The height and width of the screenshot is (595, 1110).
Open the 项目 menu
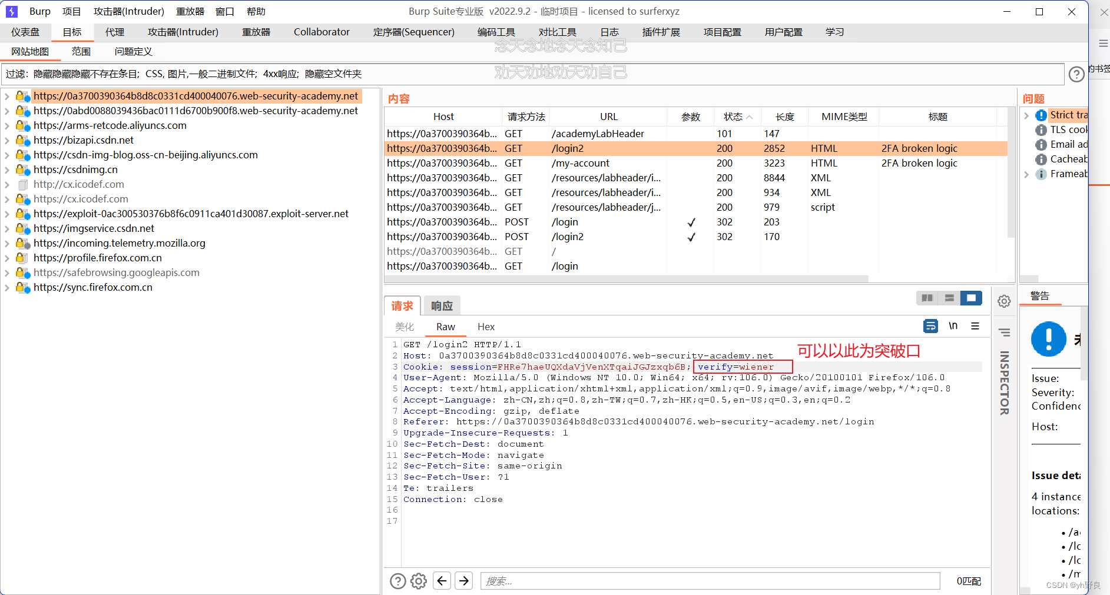[x=72, y=11]
